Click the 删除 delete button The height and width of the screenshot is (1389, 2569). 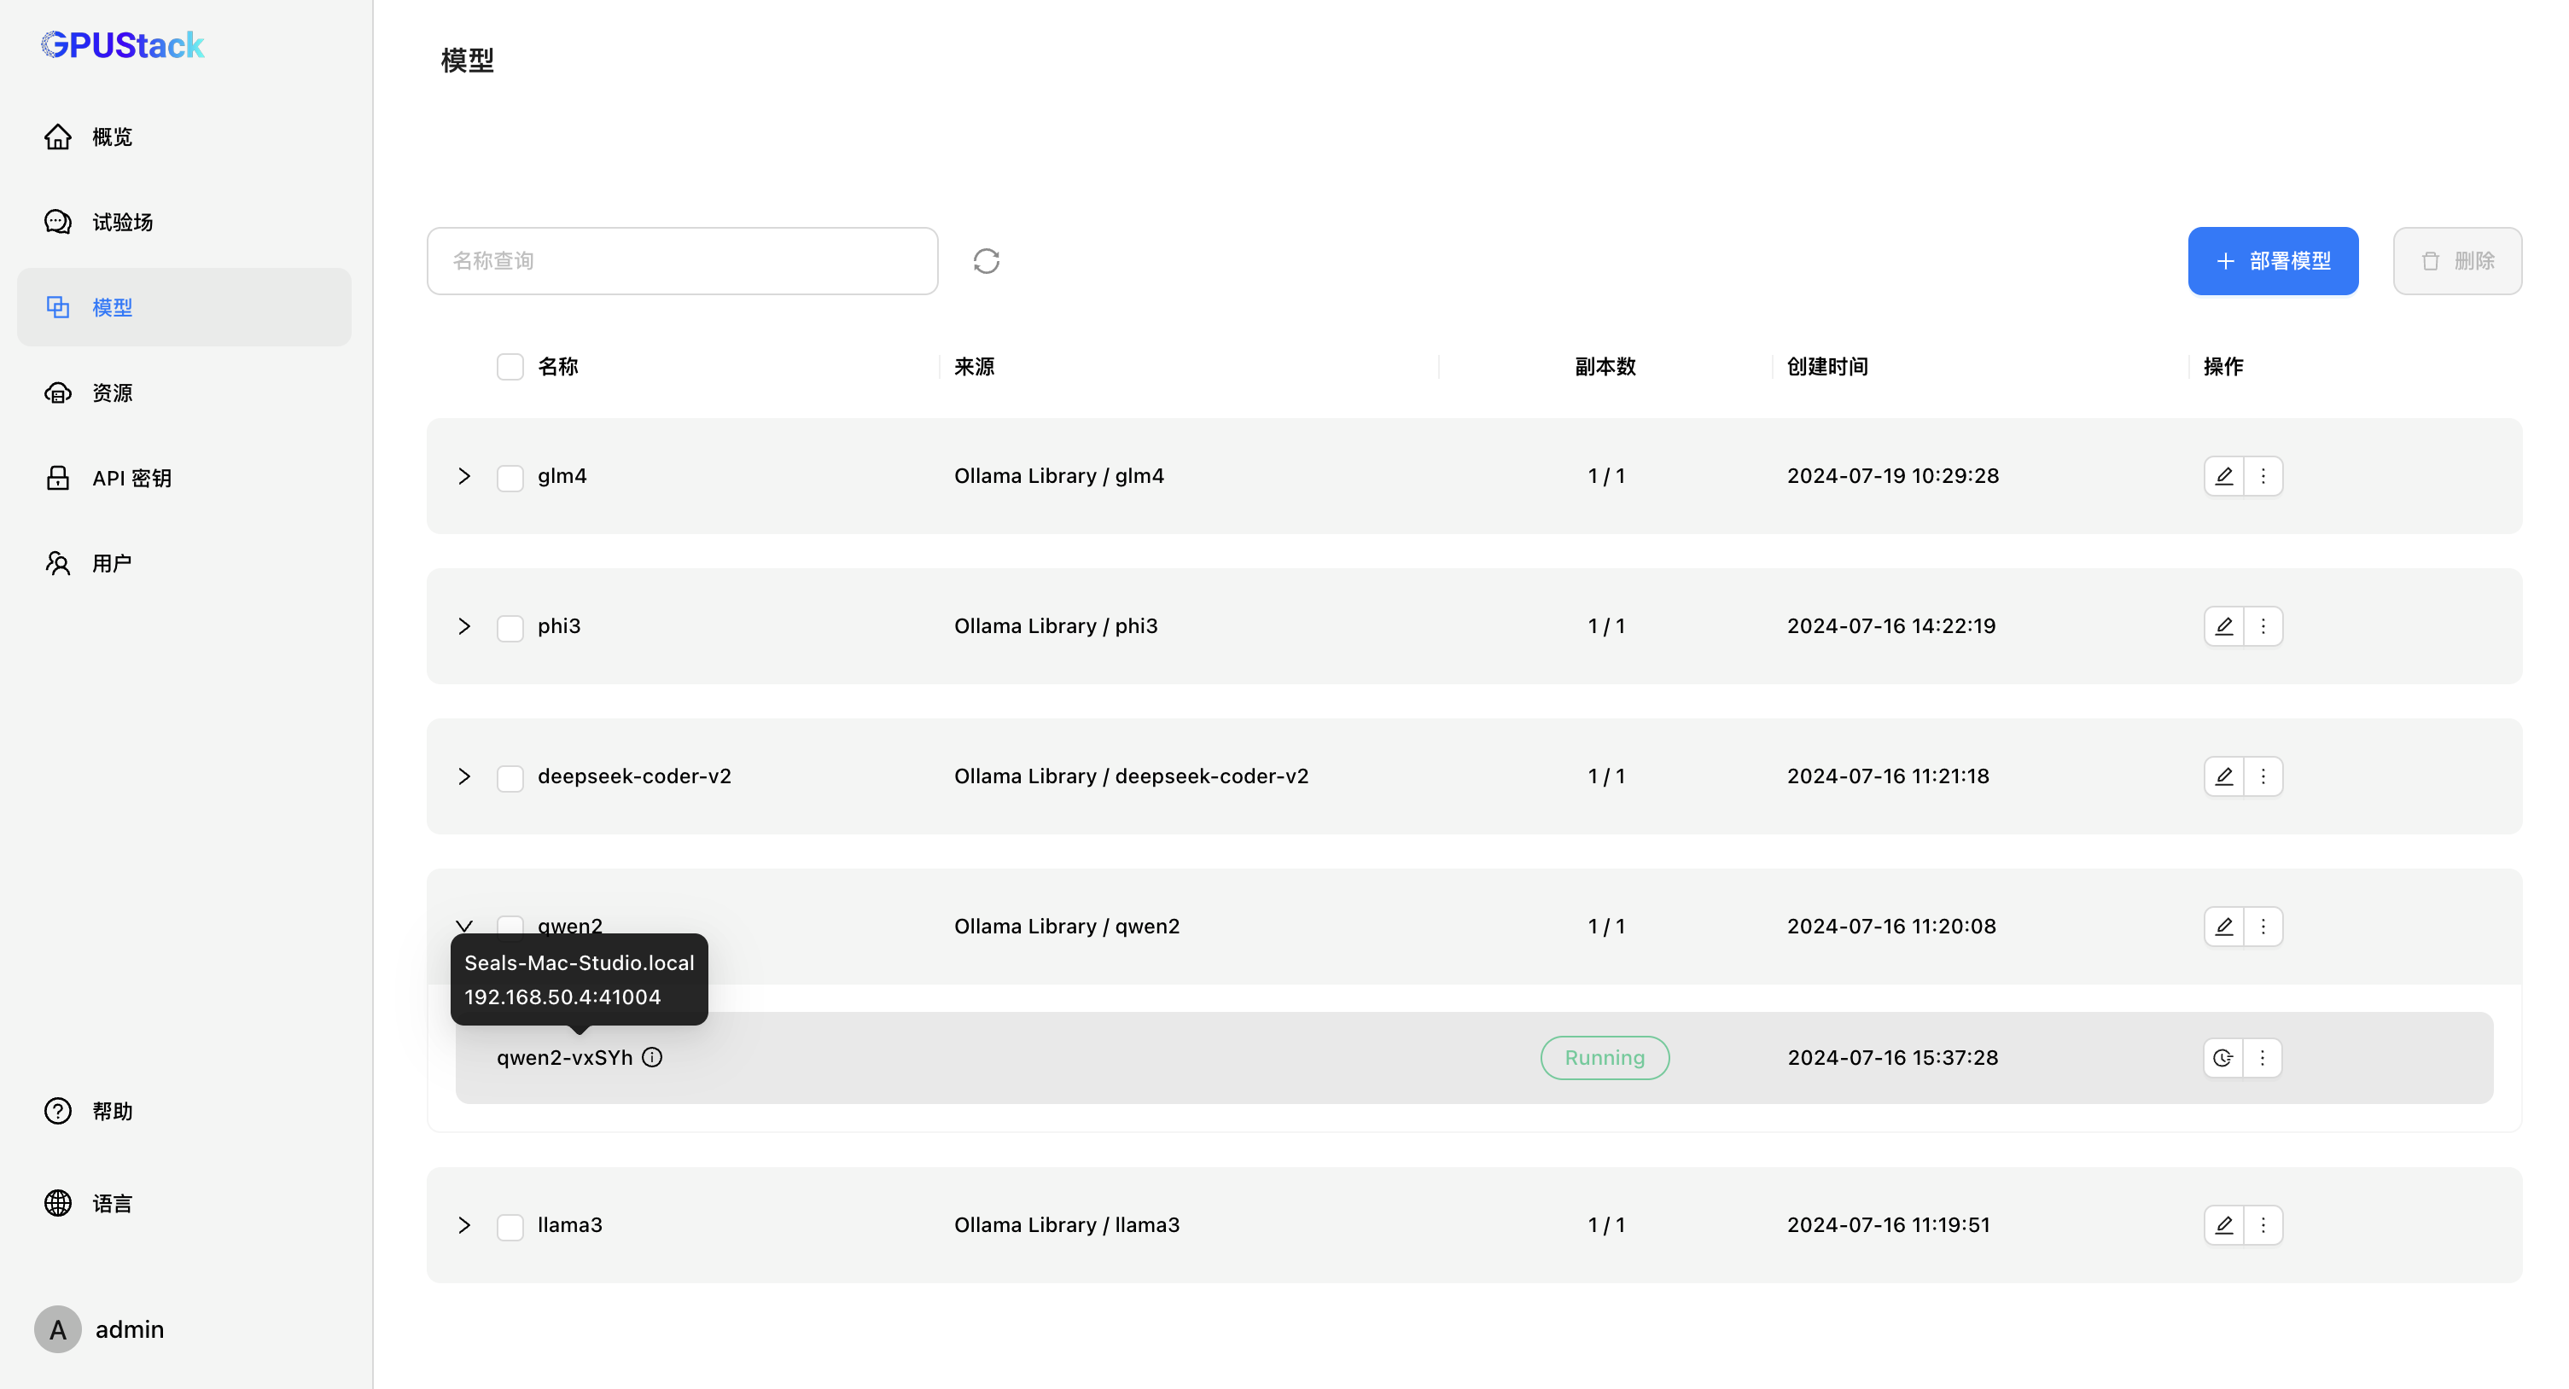tap(2457, 260)
